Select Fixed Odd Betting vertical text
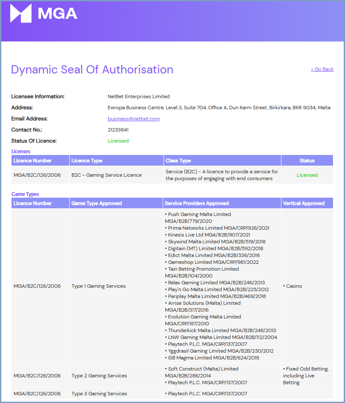 (306, 376)
